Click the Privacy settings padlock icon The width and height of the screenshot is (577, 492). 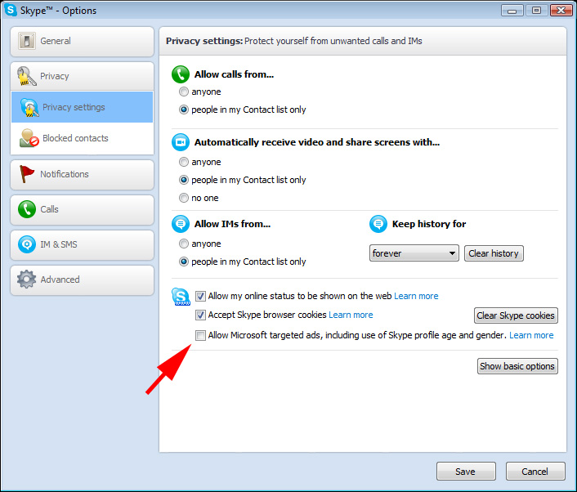(x=29, y=107)
